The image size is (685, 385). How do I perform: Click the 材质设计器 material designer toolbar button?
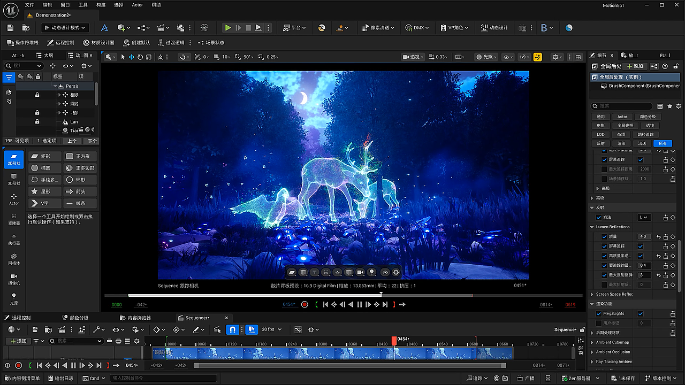[x=99, y=42]
